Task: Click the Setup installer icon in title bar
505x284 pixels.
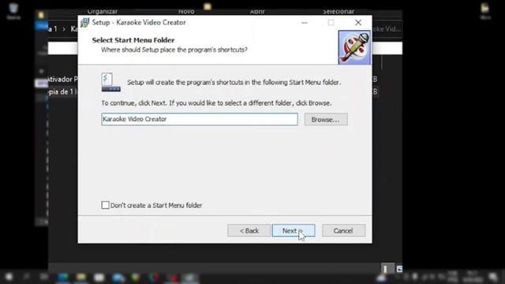Action: 85,23
